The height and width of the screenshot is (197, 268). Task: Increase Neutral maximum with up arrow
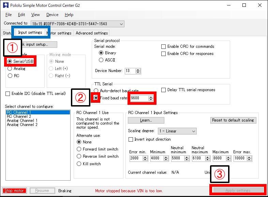(208, 157)
